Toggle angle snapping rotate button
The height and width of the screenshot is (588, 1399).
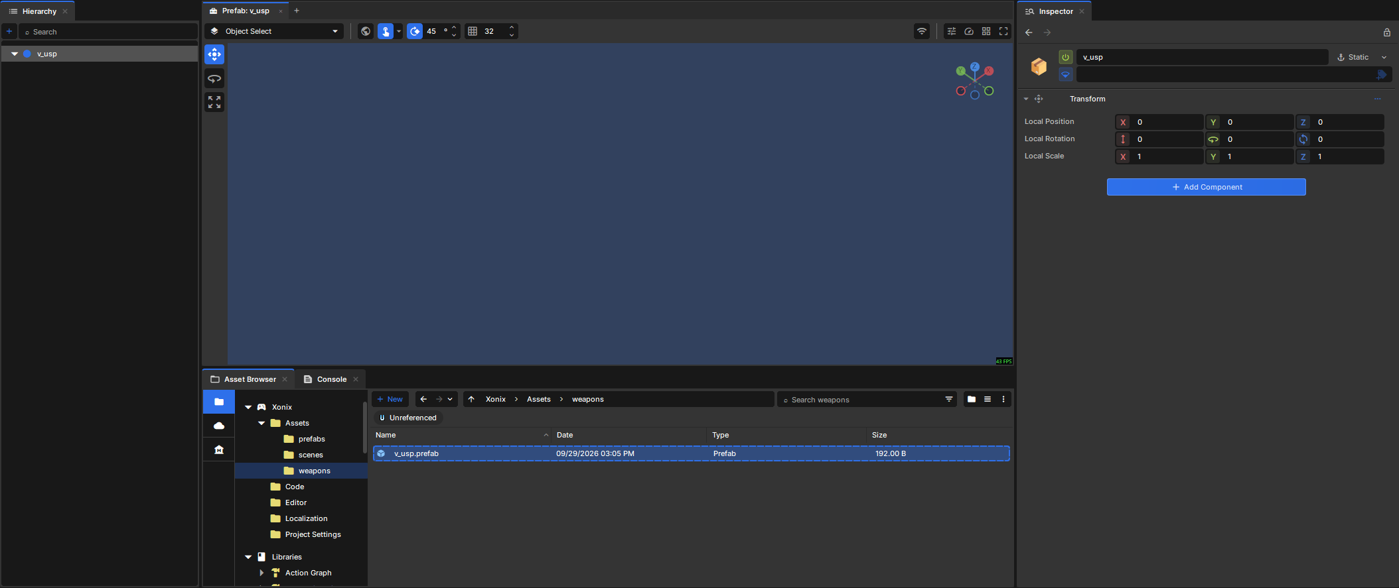point(415,31)
